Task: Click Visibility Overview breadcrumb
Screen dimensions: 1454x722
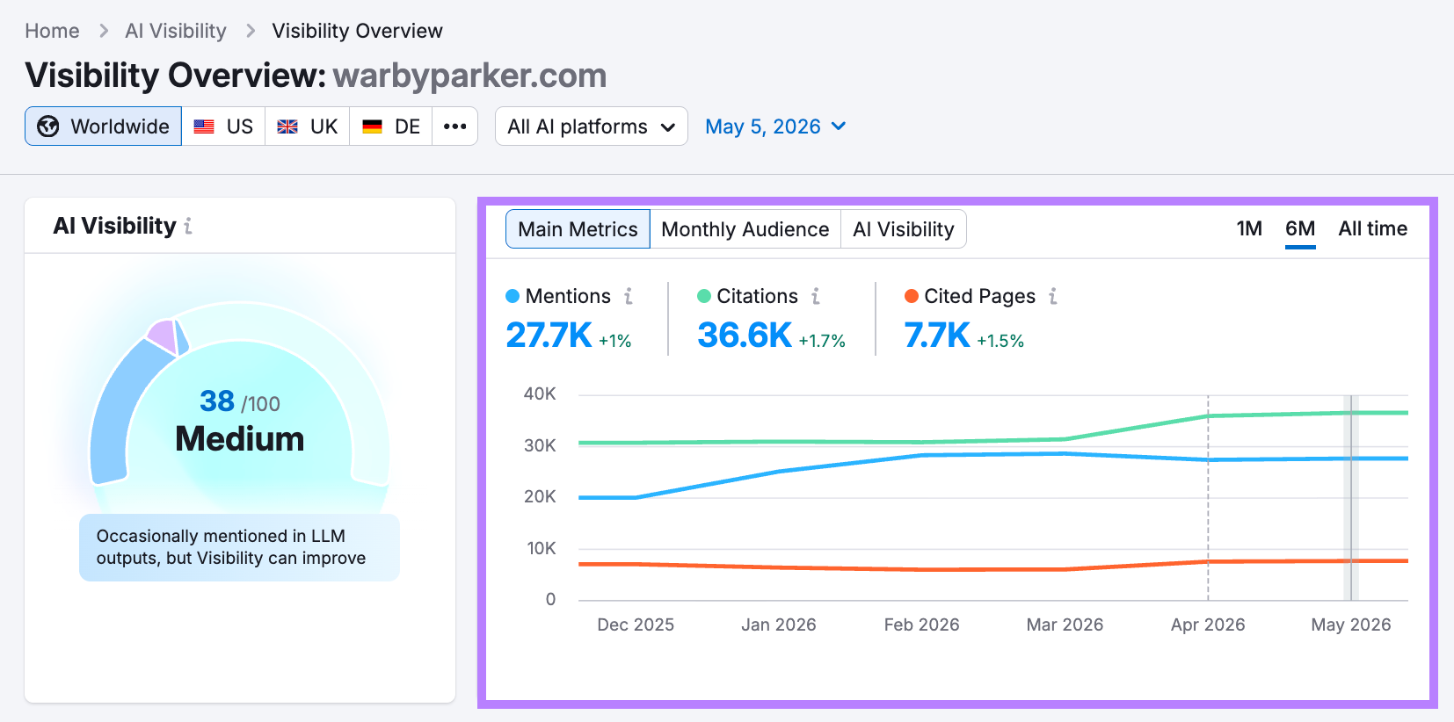Action: point(357,31)
